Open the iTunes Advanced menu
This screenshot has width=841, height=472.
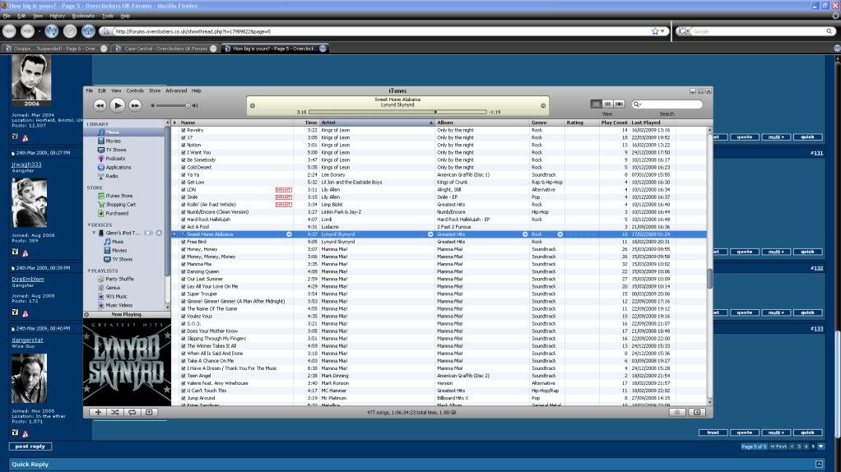tap(176, 91)
